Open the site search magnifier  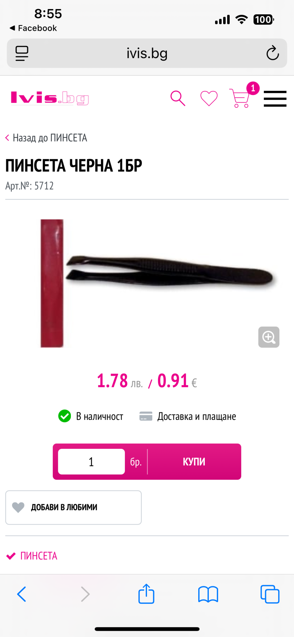pos(178,98)
